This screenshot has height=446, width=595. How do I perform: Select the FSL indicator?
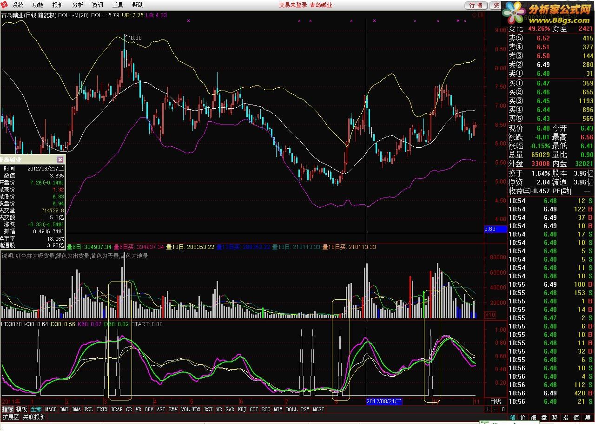point(89,409)
